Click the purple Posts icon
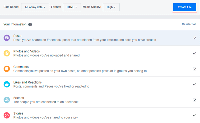200x123 pixels. [7, 38]
